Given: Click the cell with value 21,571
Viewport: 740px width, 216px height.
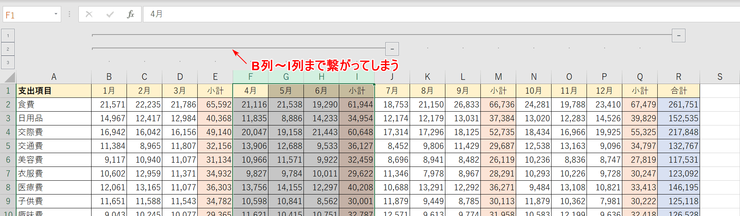Looking at the screenshot, I should pyautogui.click(x=109, y=105).
